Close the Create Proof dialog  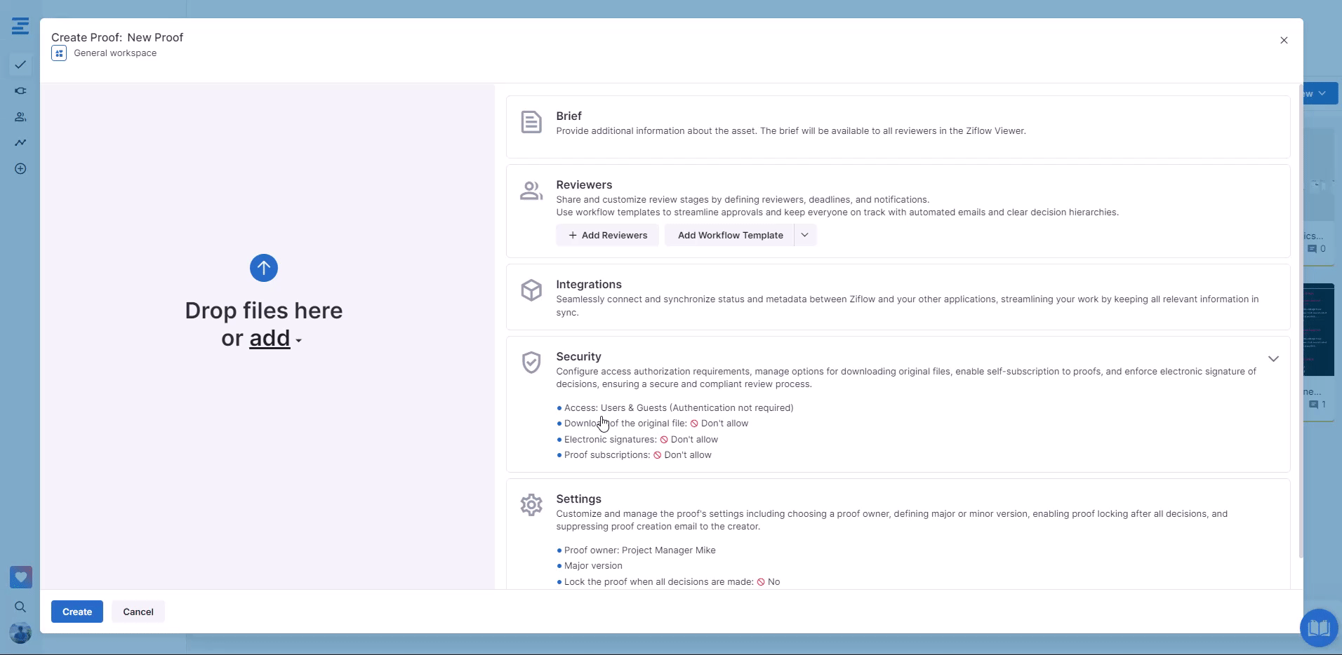pos(1284,40)
